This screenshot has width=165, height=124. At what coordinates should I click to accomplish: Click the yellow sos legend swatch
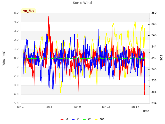96,119
